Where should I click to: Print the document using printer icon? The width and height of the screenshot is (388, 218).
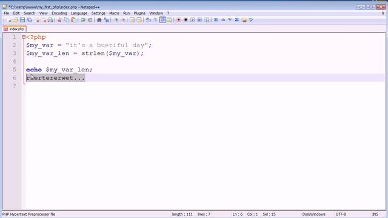[50, 20]
